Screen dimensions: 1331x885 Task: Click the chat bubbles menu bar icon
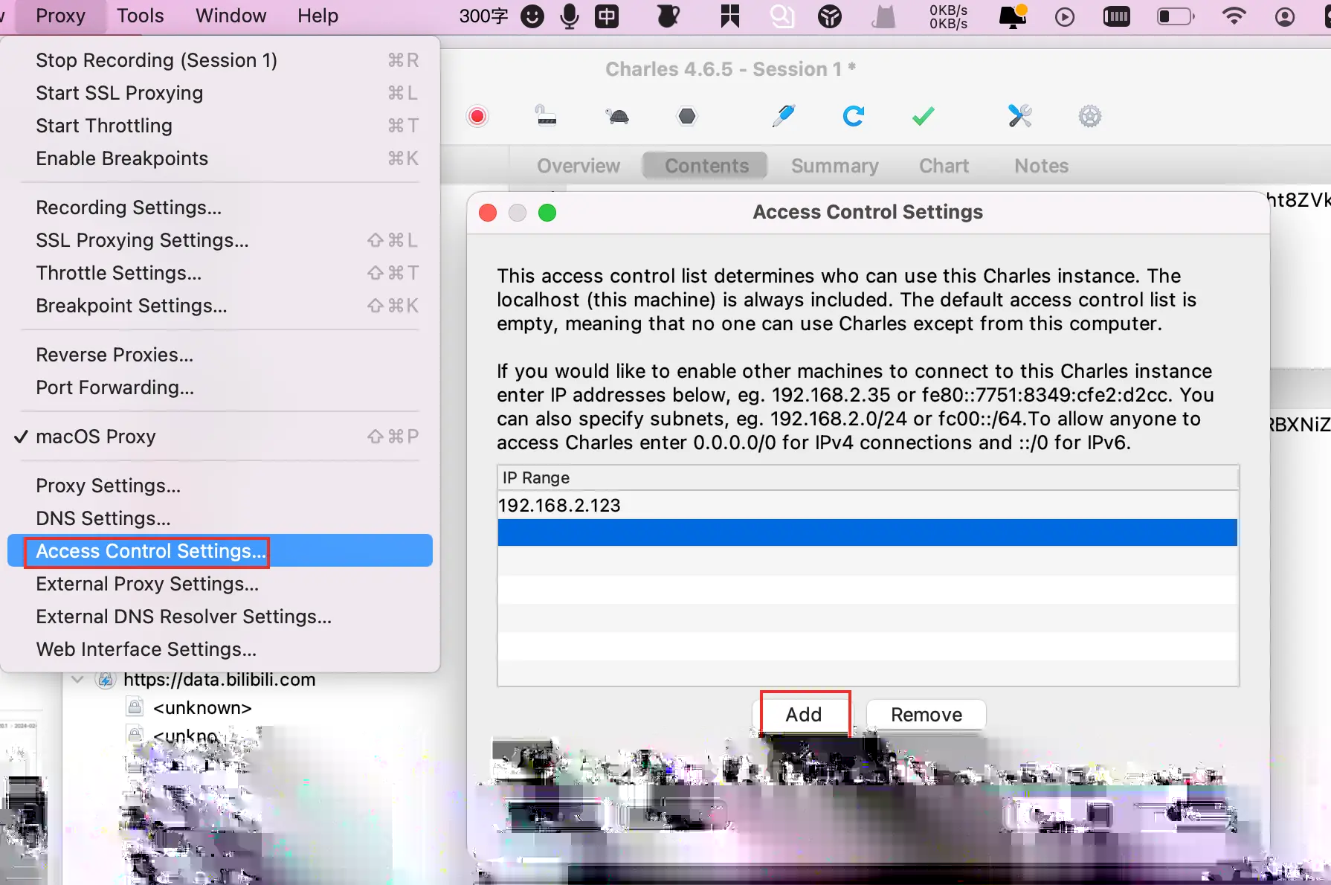pyautogui.click(x=782, y=16)
